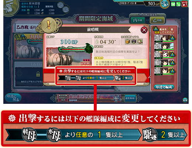Select the third shipgirl in fleet list
The image size is (192, 148).
164,55
